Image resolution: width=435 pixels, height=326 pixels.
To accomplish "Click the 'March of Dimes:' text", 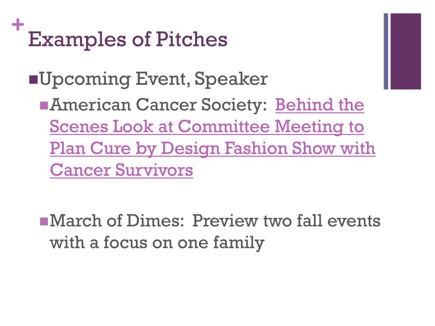I will click(x=117, y=221).
